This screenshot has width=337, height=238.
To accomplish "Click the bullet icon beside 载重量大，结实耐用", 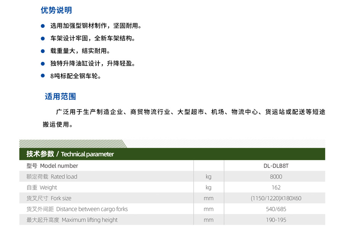I will (x=42, y=51).
